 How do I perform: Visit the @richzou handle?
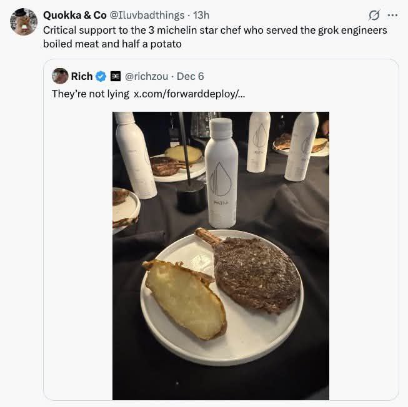146,76
